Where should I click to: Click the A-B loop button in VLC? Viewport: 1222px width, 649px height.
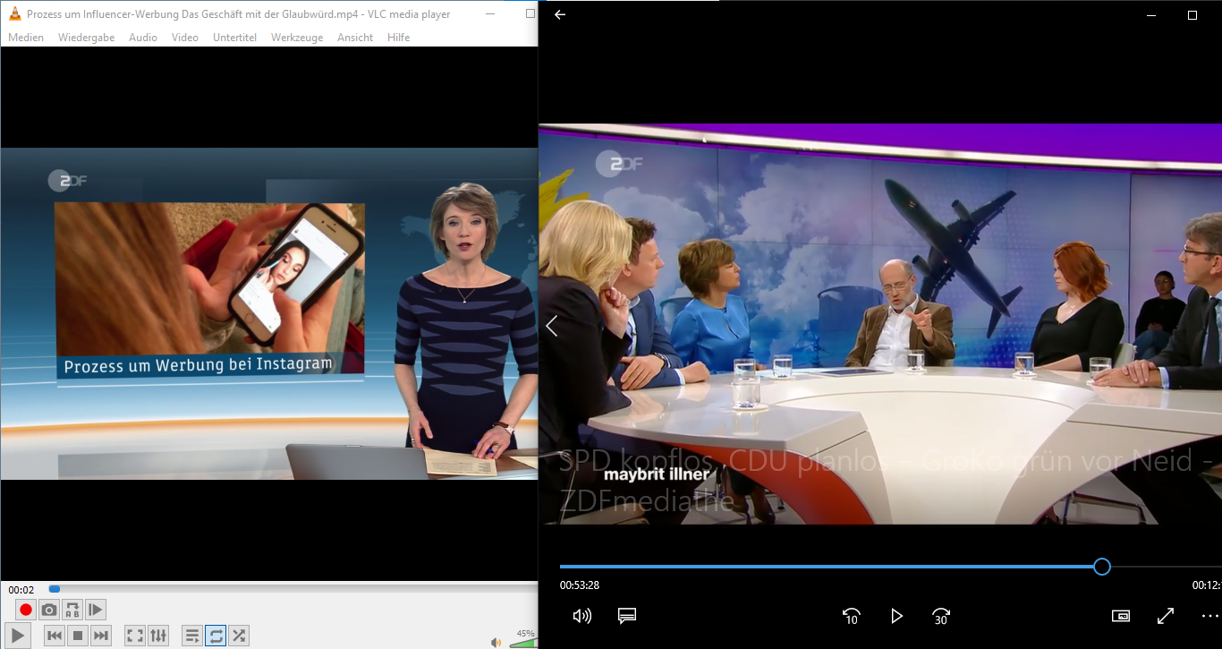click(72, 610)
